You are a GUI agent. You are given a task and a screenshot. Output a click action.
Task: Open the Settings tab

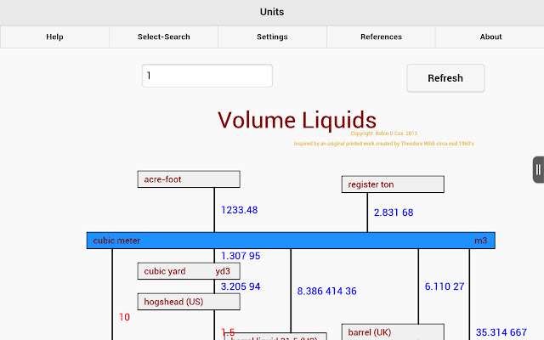pyautogui.click(x=272, y=37)
